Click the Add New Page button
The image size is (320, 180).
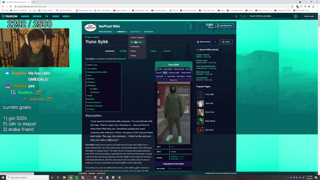point(224,25)
